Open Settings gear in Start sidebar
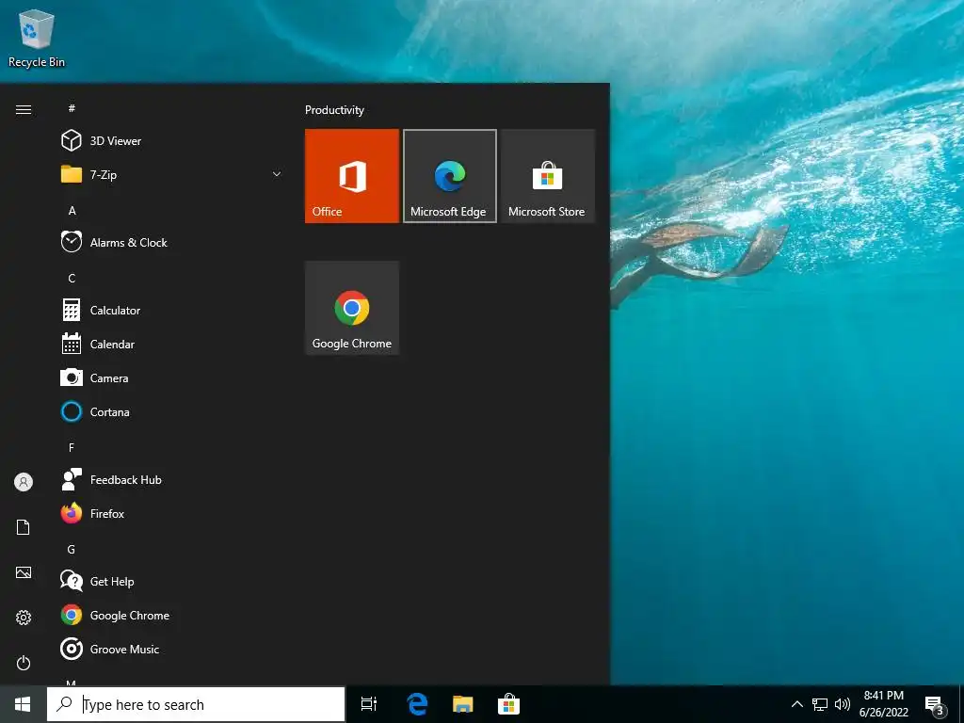The image size is (964, 723). coord(24,618)
